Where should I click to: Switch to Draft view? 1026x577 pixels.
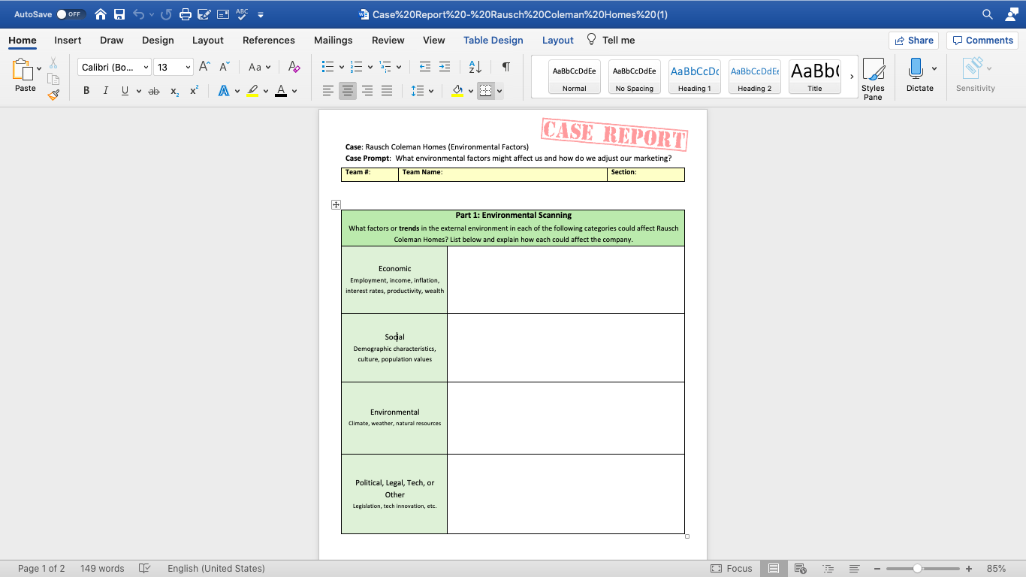854,569
